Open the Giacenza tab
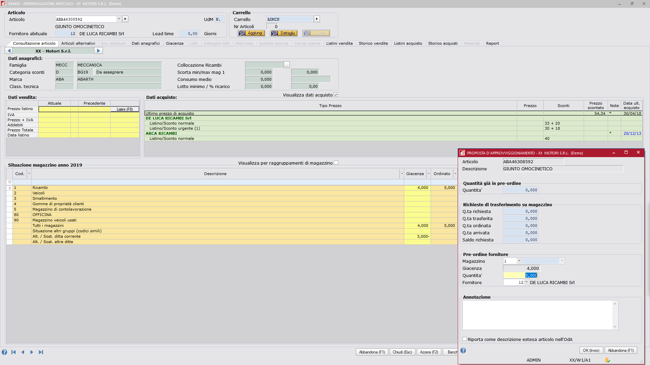This screenshot has width=650, height=365. (175, 43)
